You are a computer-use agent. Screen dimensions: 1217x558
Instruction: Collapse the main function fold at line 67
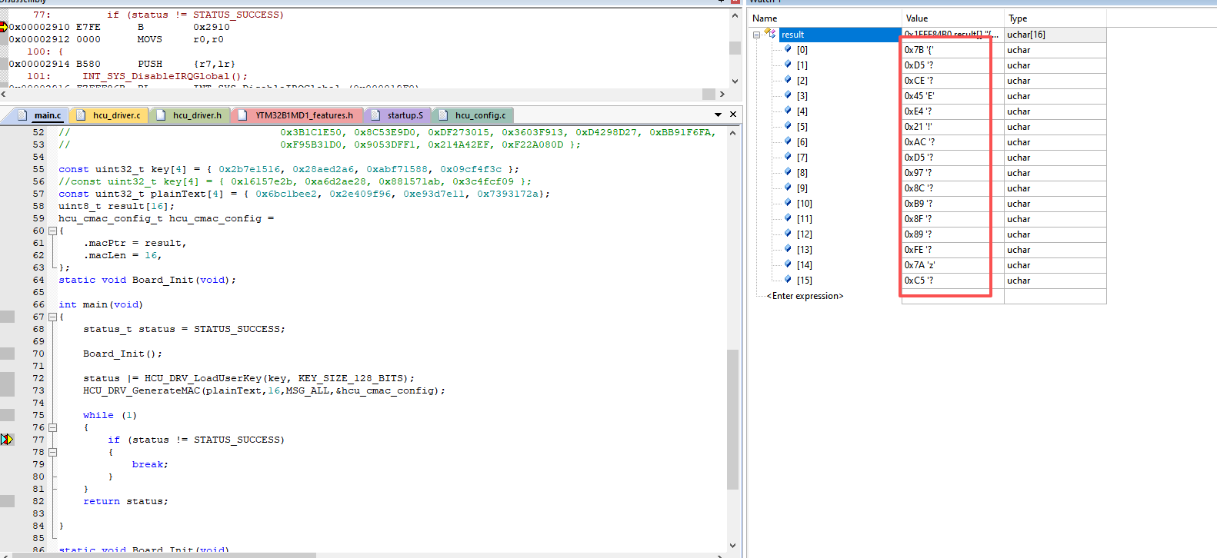[x=52, y=317]
